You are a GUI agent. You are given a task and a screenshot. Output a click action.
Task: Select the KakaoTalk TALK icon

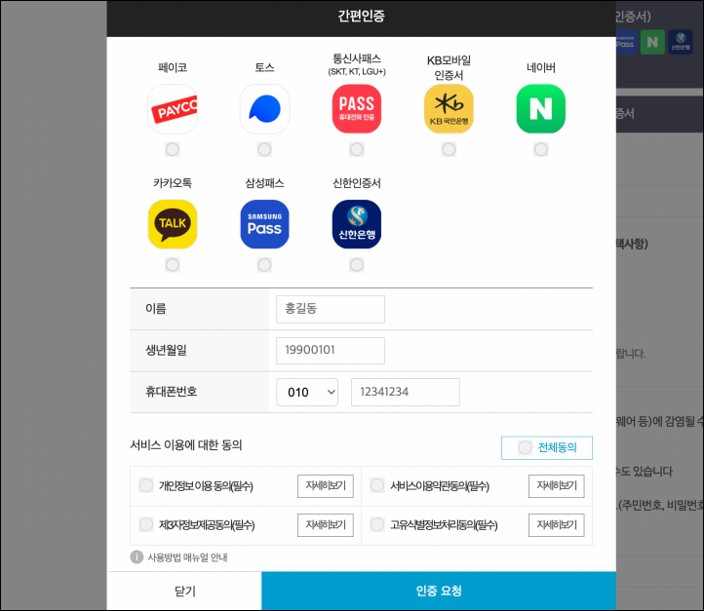click(173, 224)
